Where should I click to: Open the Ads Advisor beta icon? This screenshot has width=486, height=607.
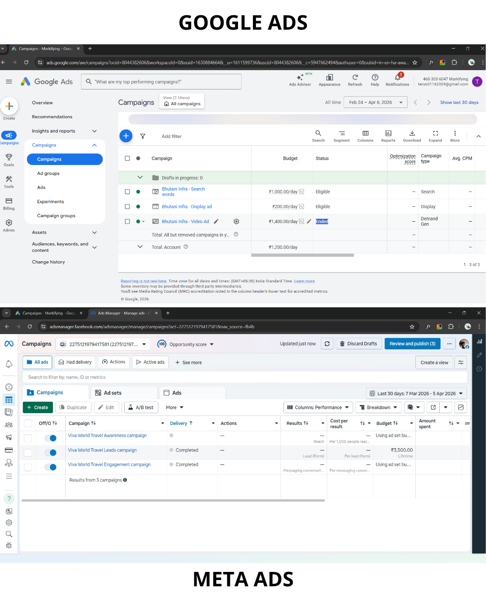pos(300,78)
